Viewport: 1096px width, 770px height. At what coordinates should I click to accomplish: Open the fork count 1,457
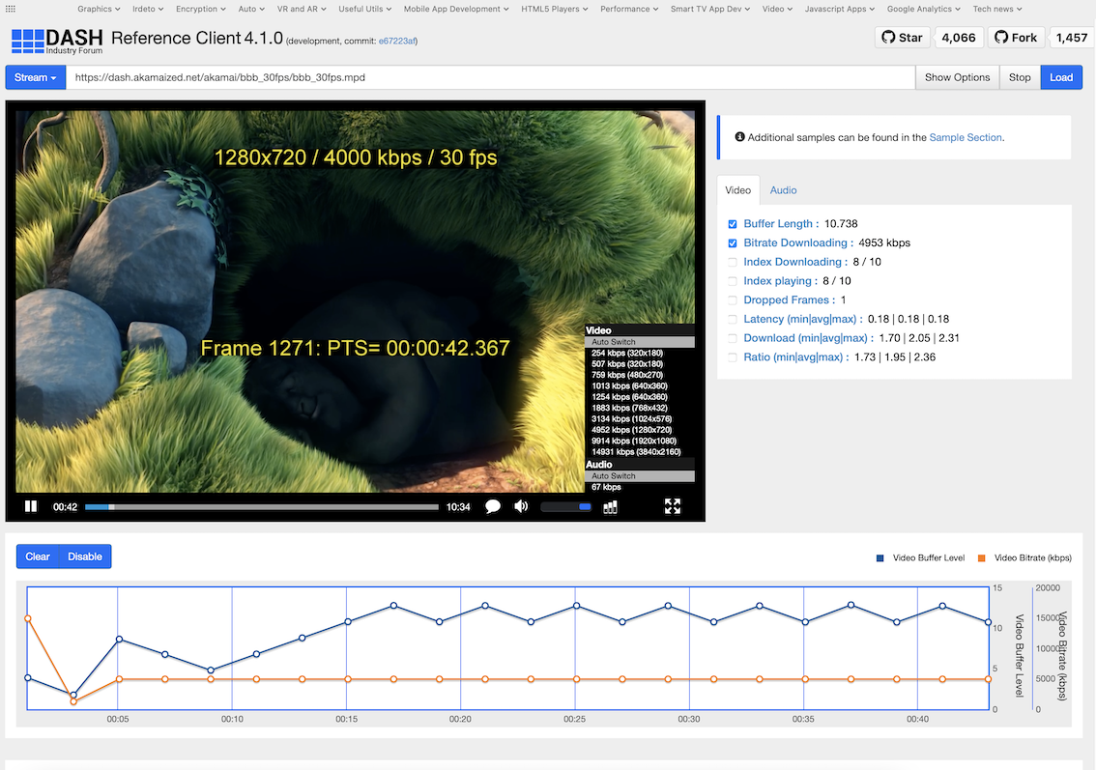(1072, 38)
